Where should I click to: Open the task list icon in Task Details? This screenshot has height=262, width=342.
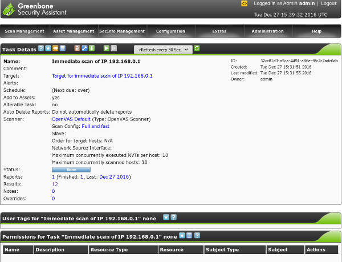click(62, 49)
